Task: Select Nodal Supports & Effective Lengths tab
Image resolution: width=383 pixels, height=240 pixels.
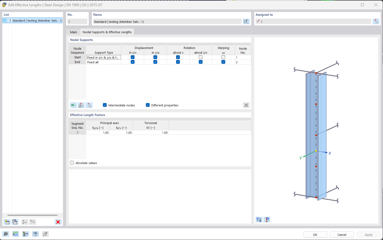Action: (x=107, y=32)
